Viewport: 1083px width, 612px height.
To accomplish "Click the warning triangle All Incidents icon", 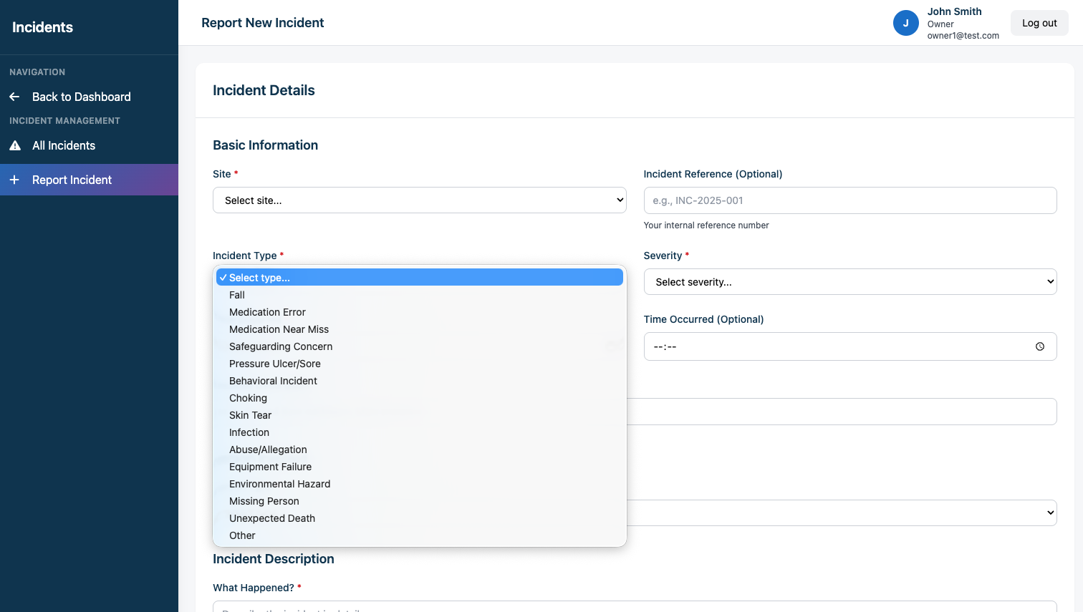I will pyautogui.click(x=15, y=145).
